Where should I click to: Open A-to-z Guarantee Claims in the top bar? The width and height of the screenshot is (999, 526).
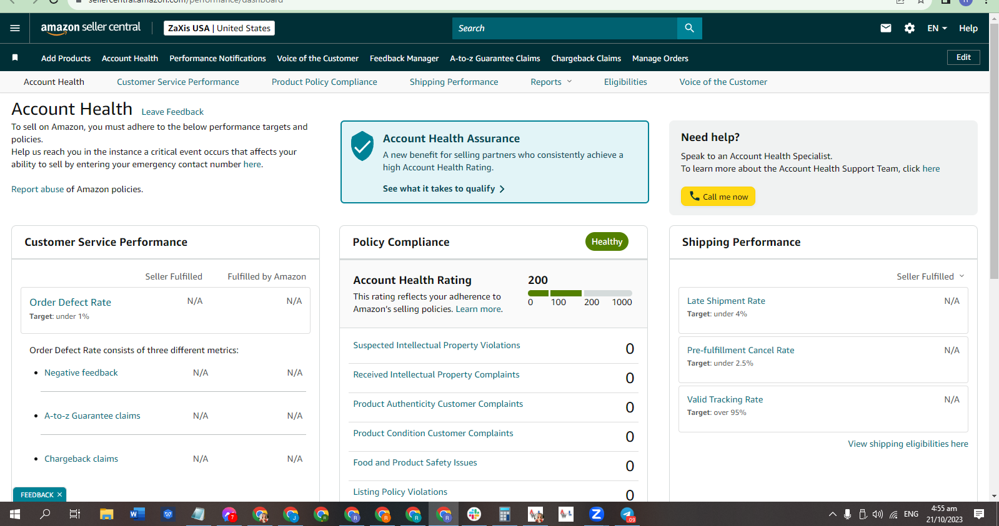pos(495,58)
